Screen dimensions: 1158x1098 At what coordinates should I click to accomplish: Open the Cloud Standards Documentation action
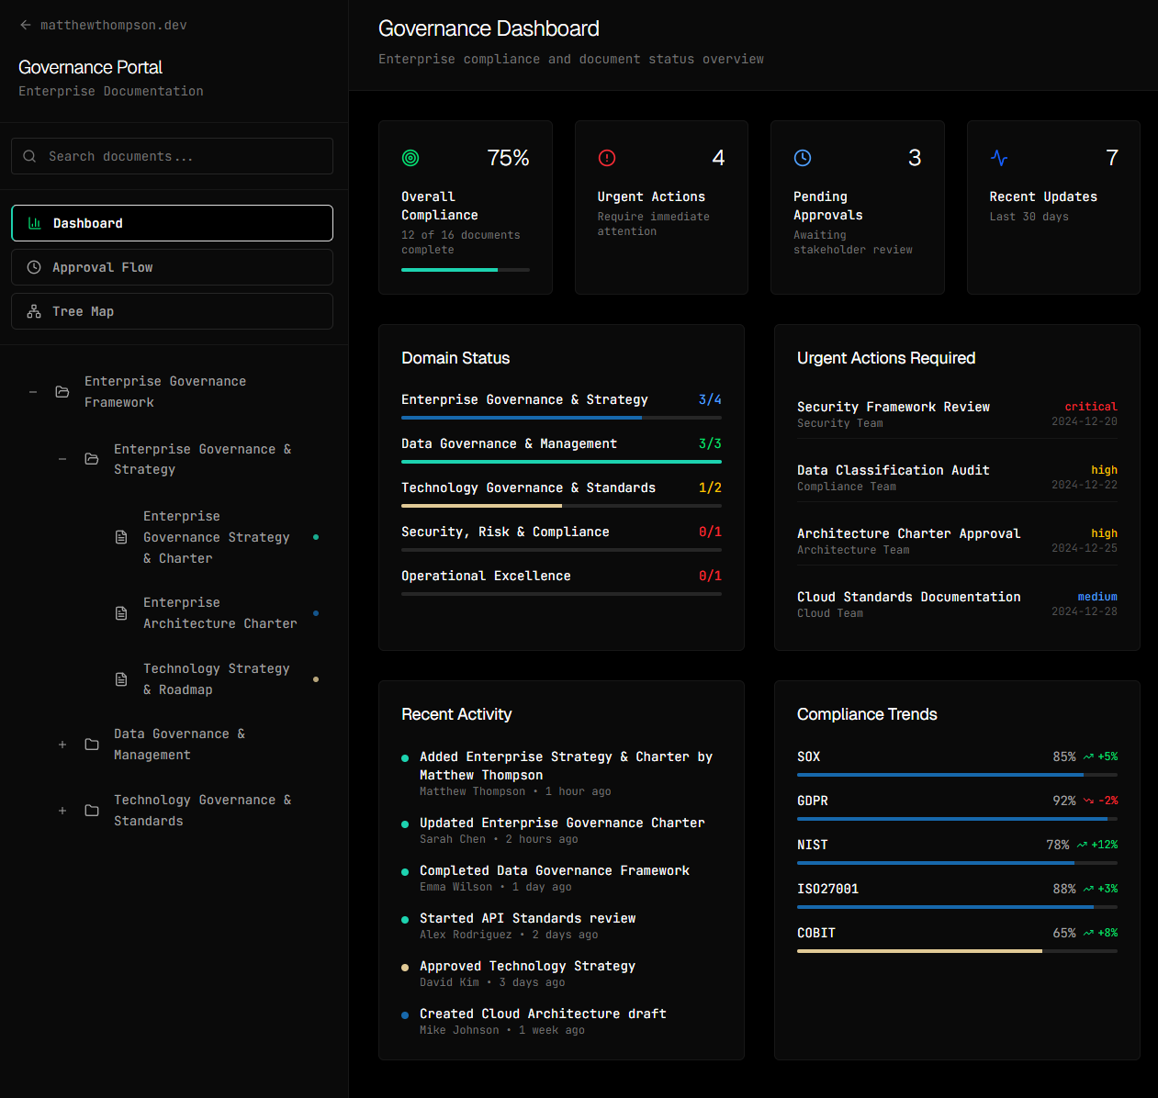tap(957, 604)
